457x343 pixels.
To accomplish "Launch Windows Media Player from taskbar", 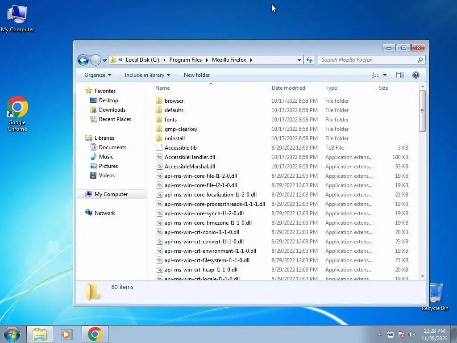I will 67,334.
